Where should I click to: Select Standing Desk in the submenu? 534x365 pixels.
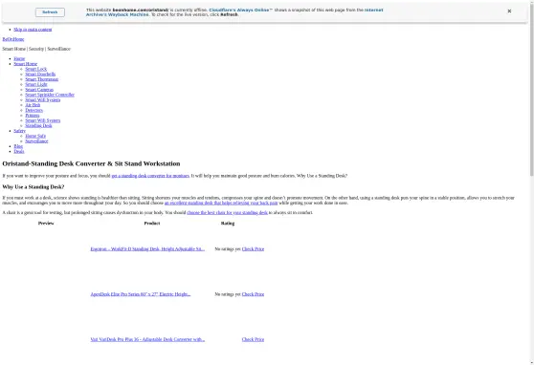(39, 125)
